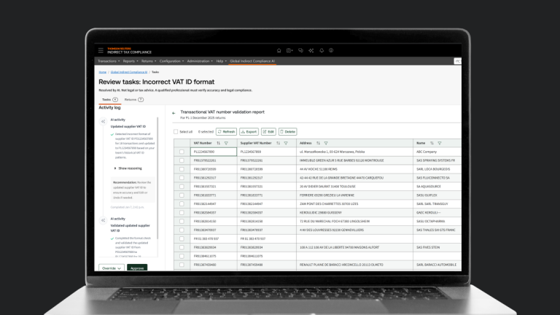560x315 pixels.
Task: Switch to the Tasks tab
Action: click(x=109, y=100)
